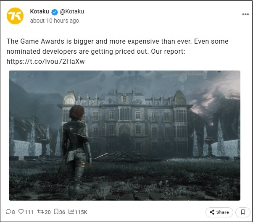This screenshot has width=253, height=222.
Task: Click the 20 reposts count
Action: pyautogui.click(x=47, y=212)
